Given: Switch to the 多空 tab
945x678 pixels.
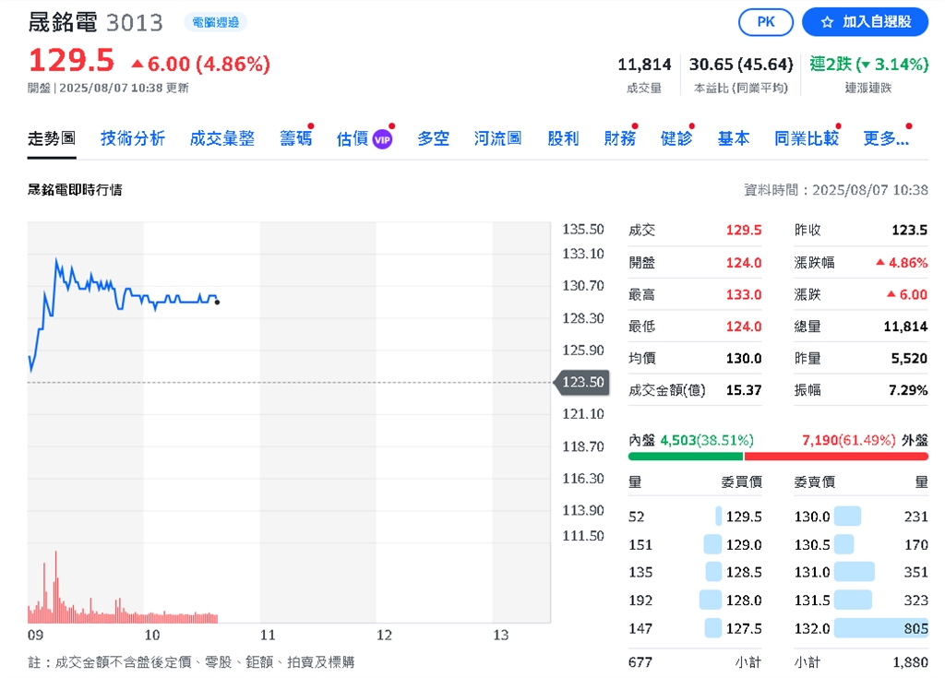Looking at the screenshot, I should coord(432,137).
